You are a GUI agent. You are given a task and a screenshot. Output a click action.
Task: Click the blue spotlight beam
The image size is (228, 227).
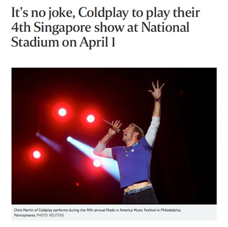coord(94,157)
